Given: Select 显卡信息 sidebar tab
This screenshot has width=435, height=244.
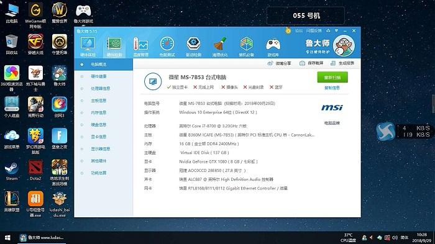Looking at the screenshot, I should click(x=104, y=137).
